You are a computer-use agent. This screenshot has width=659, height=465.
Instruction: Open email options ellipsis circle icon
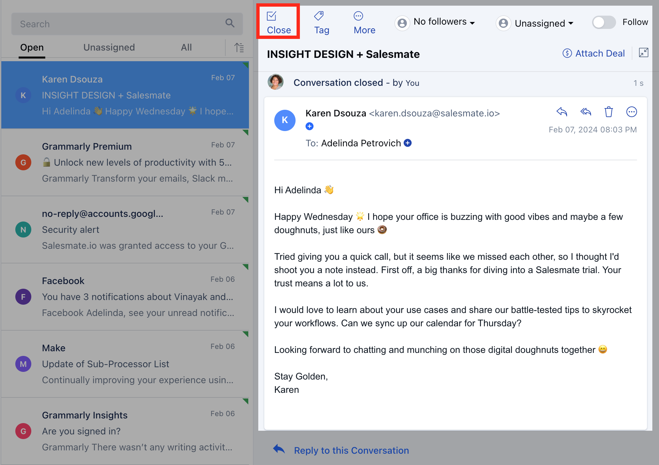point(631,112)
